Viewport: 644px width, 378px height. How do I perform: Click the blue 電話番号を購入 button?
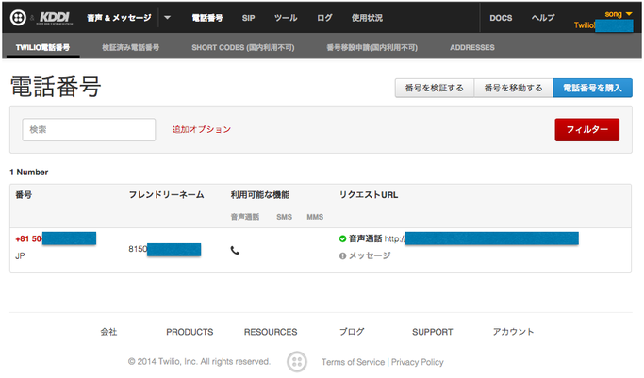click(x=592, y=88)
